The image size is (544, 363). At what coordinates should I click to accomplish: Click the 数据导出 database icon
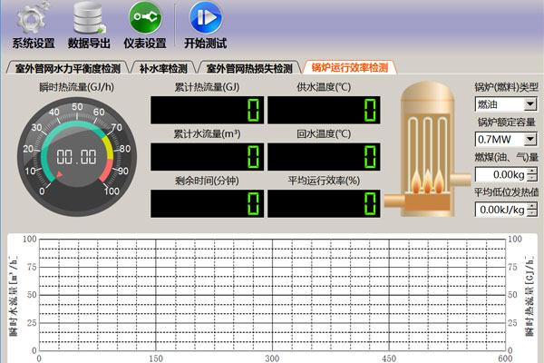[89, 18]
